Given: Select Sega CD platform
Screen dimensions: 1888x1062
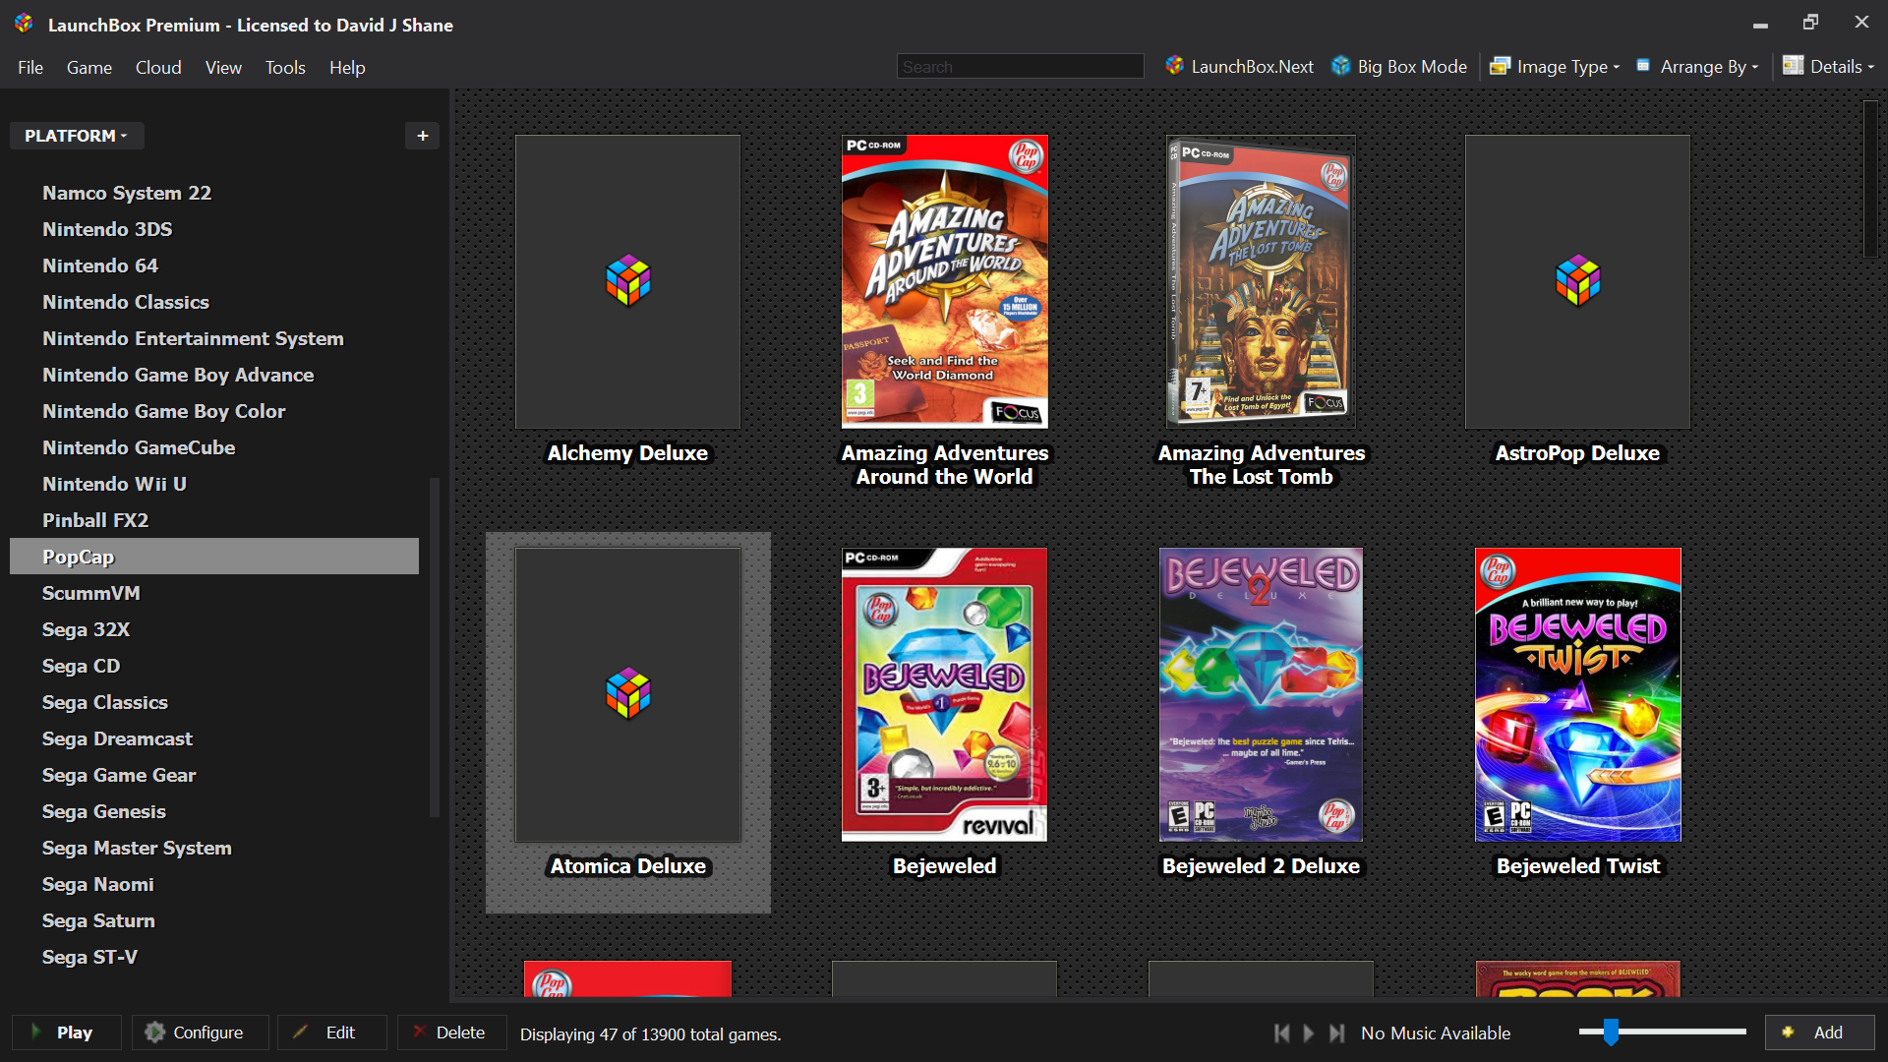Looking at the screenshot, I should pyautogui.click(x=82, y=666).
